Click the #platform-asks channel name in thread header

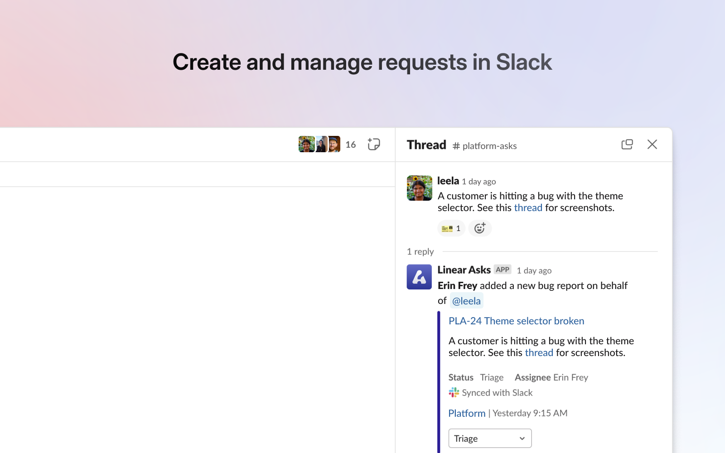pyautogui.click(x=484, y=146)
